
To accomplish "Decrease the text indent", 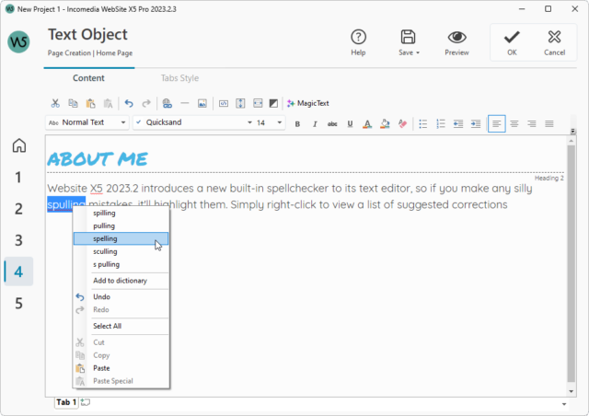I will pyautogui.click(x=458, y=123).
